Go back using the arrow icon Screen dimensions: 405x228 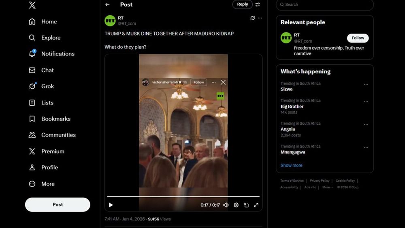107,4
